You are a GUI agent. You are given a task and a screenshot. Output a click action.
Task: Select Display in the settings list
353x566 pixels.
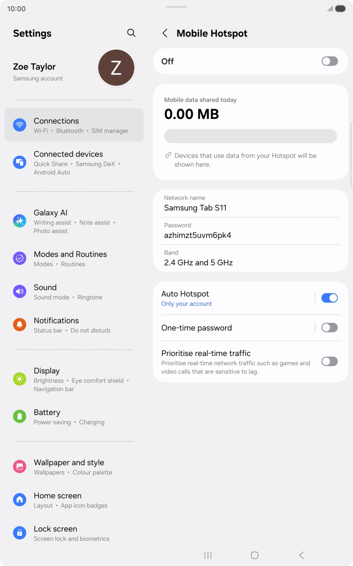pyautogui.click(x=74, y=379)
